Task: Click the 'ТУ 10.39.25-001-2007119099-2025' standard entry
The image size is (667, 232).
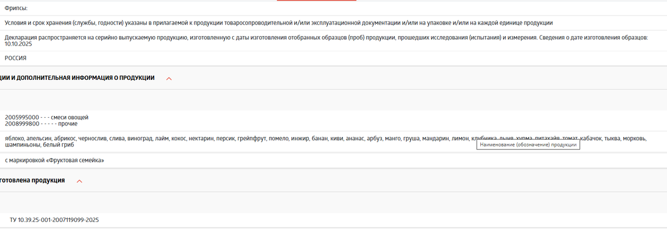Action: point(54,220)
